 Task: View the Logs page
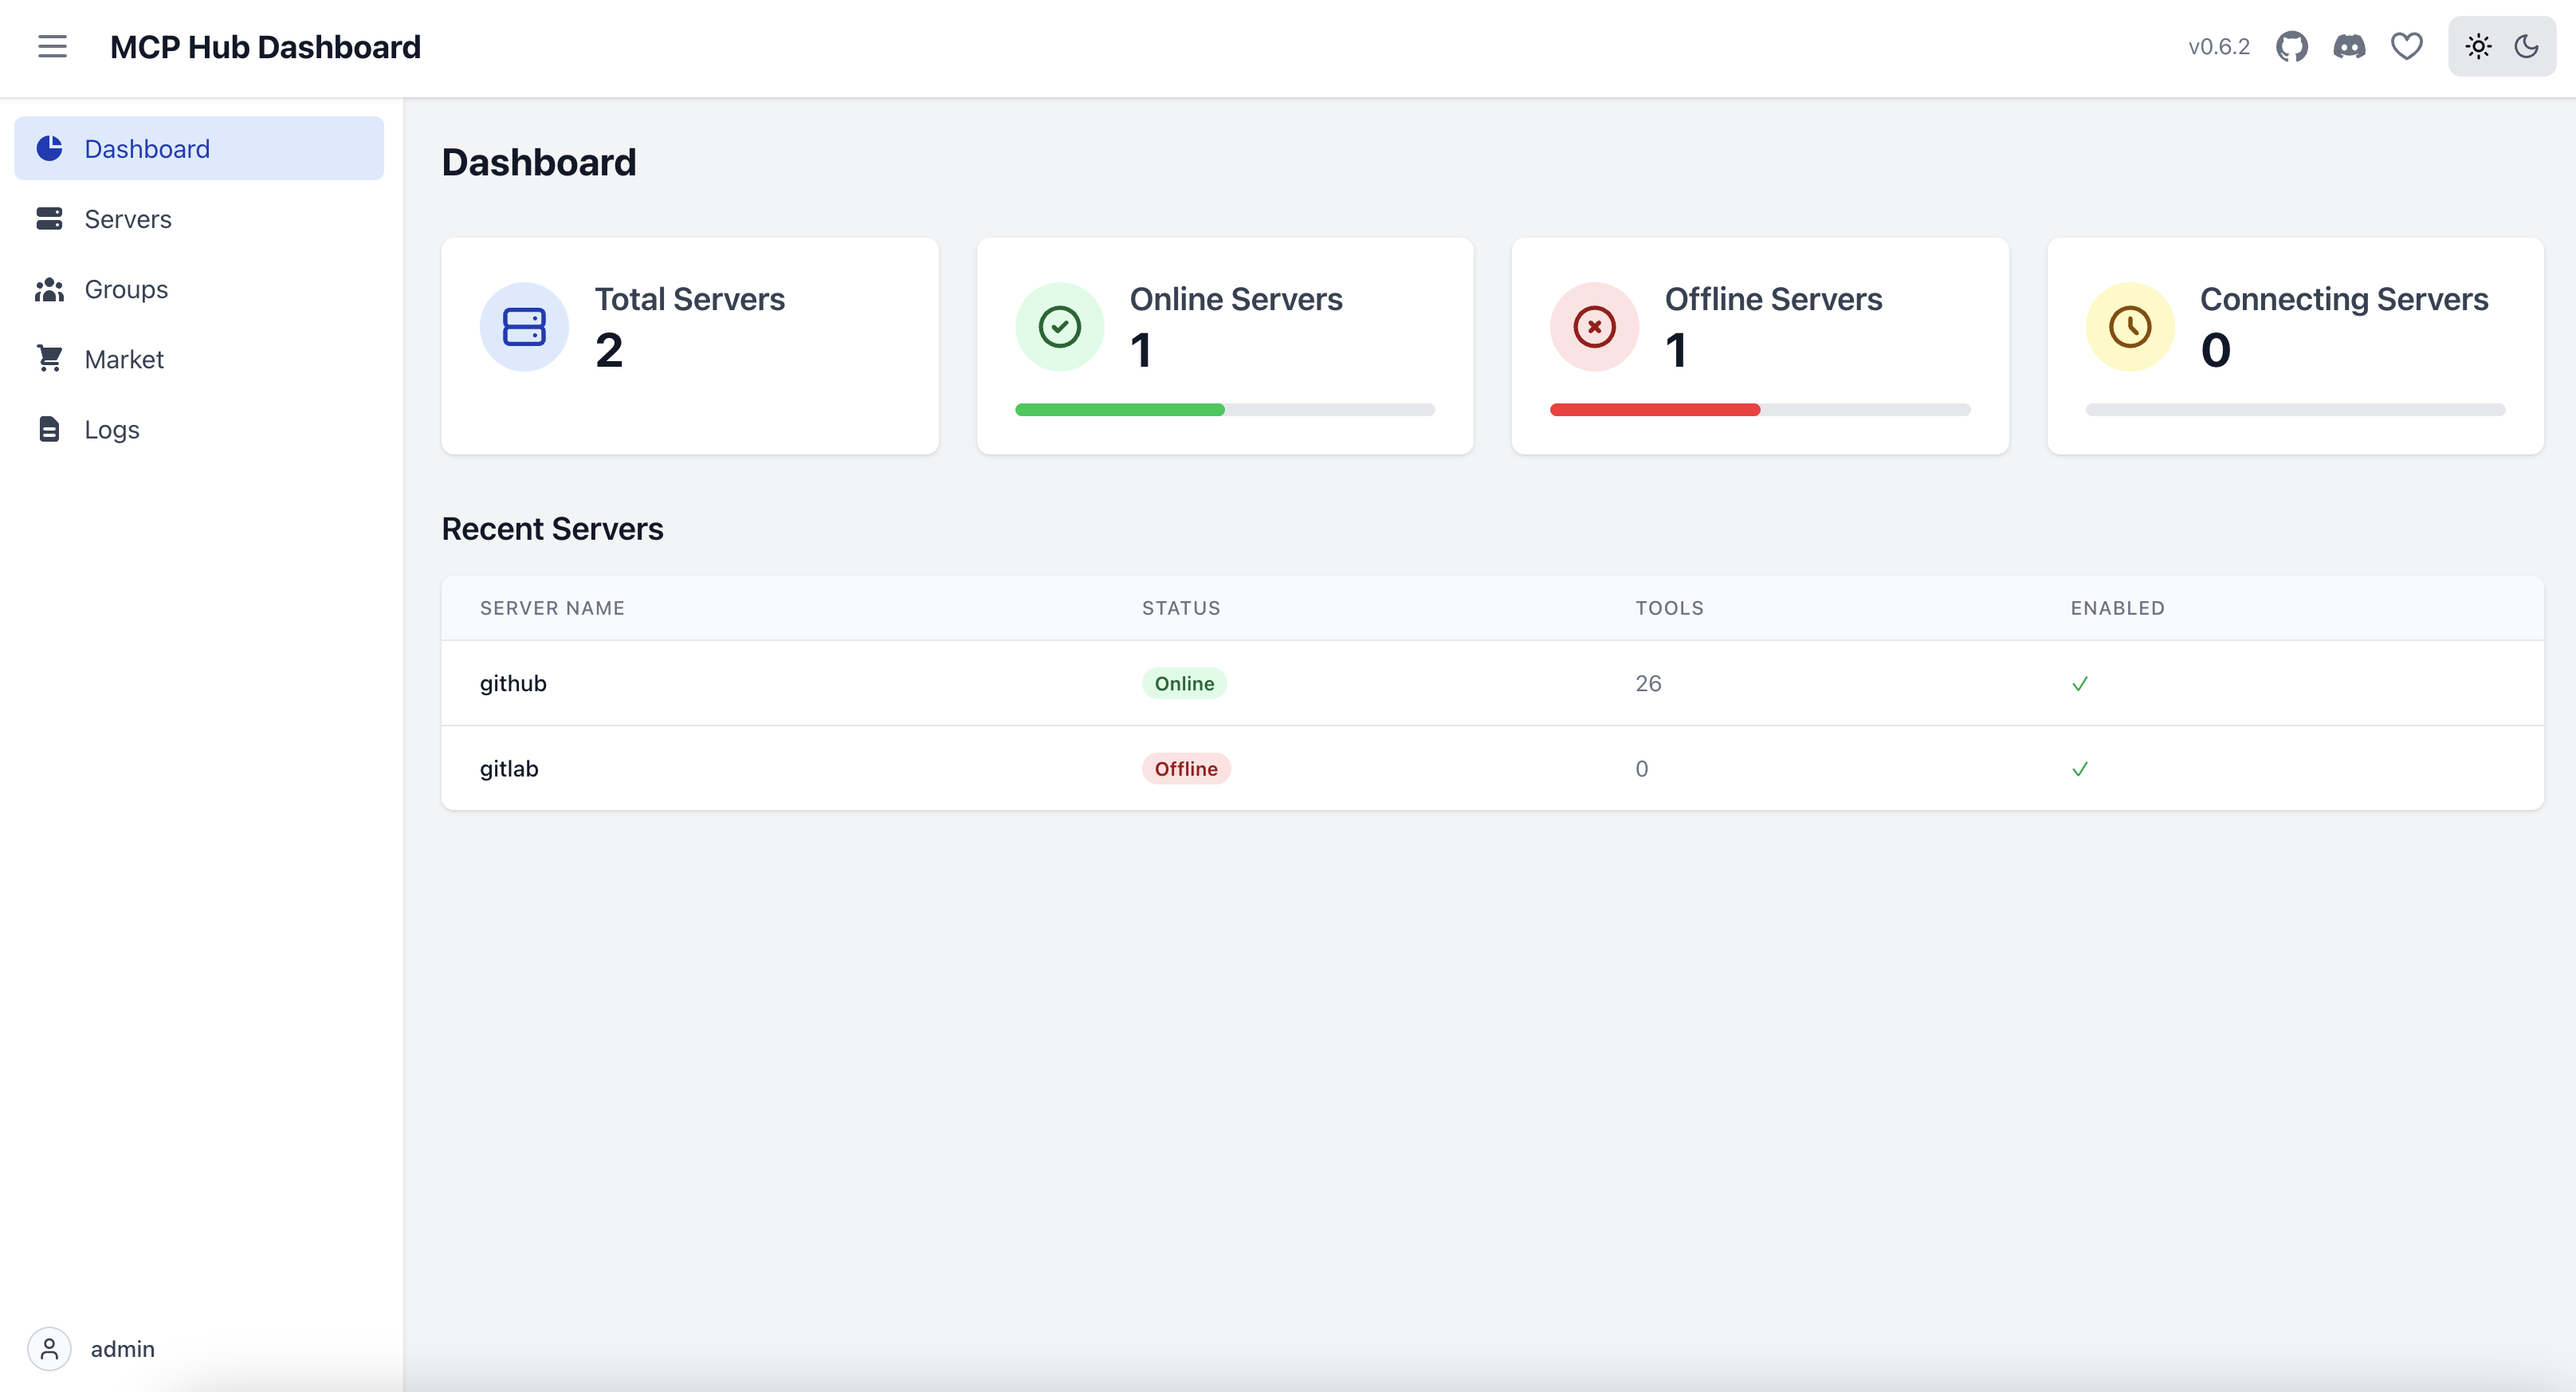tap(112, 429)
